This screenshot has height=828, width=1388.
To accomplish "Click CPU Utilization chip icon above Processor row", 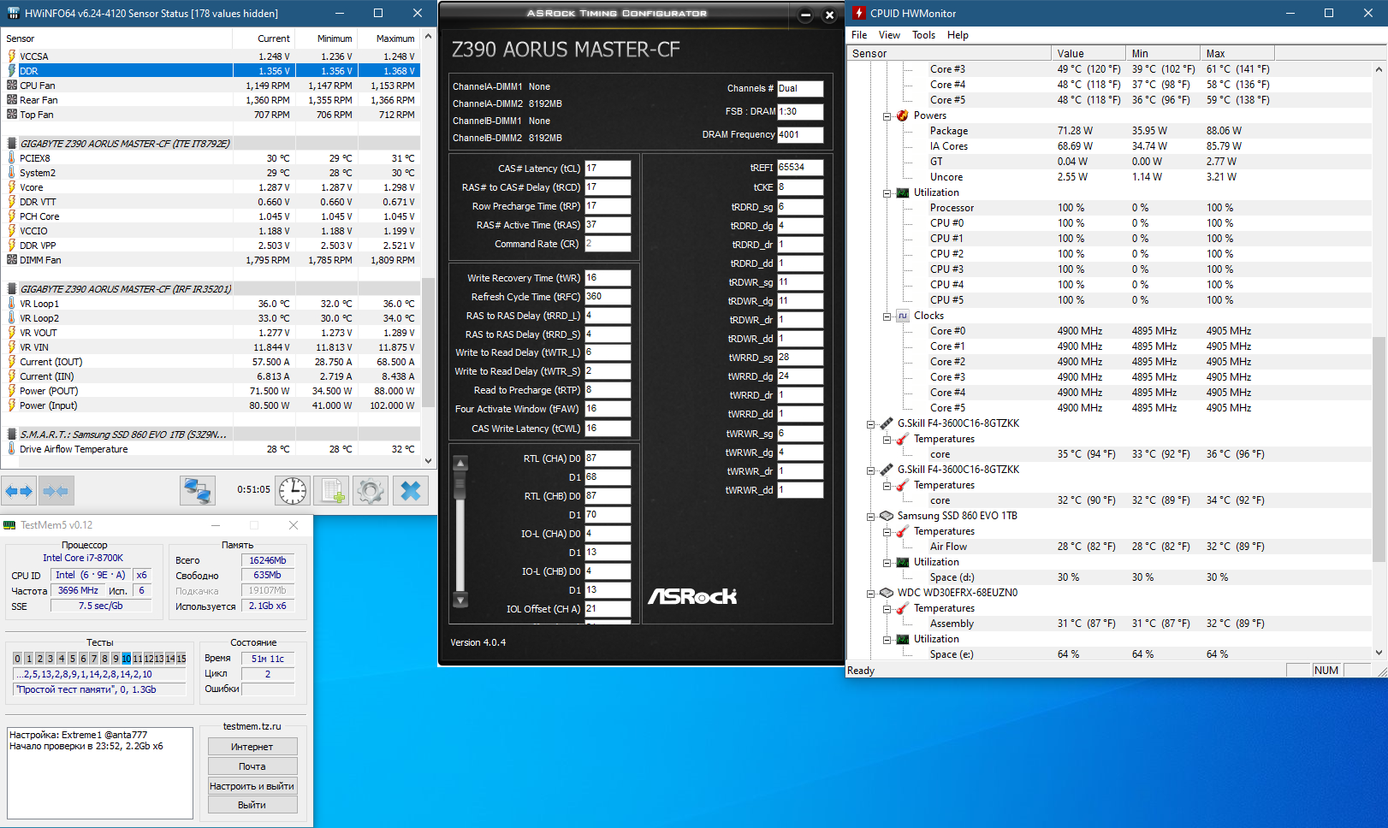I will [x=902, y=192].
